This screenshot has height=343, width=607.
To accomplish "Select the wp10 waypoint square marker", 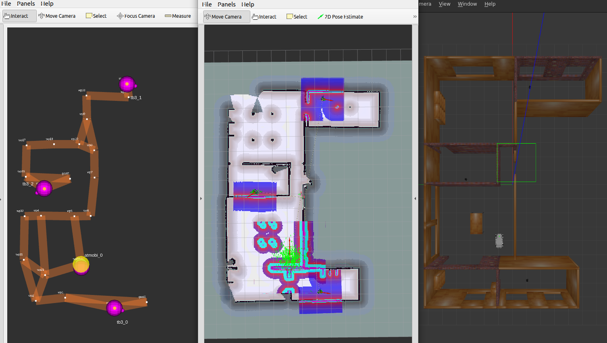I will (87, 96).
